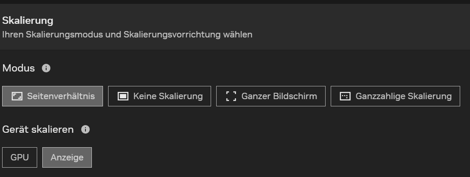The image size is (470, 177).
Task: Set scaling device to GPU
Action: point(20,157)
